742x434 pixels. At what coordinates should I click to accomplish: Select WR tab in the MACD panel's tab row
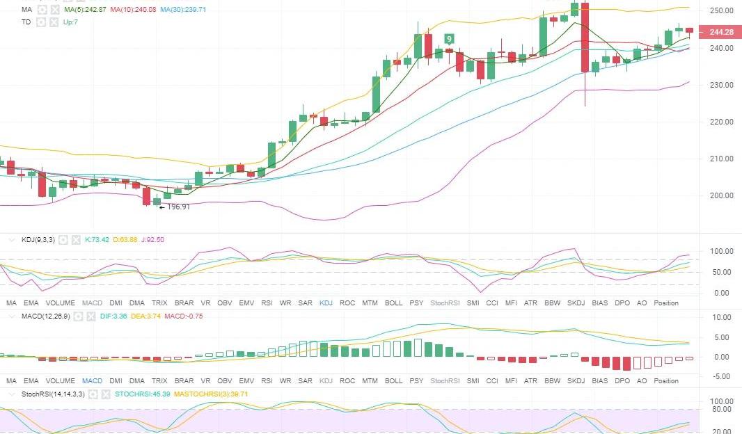[285, 381]
